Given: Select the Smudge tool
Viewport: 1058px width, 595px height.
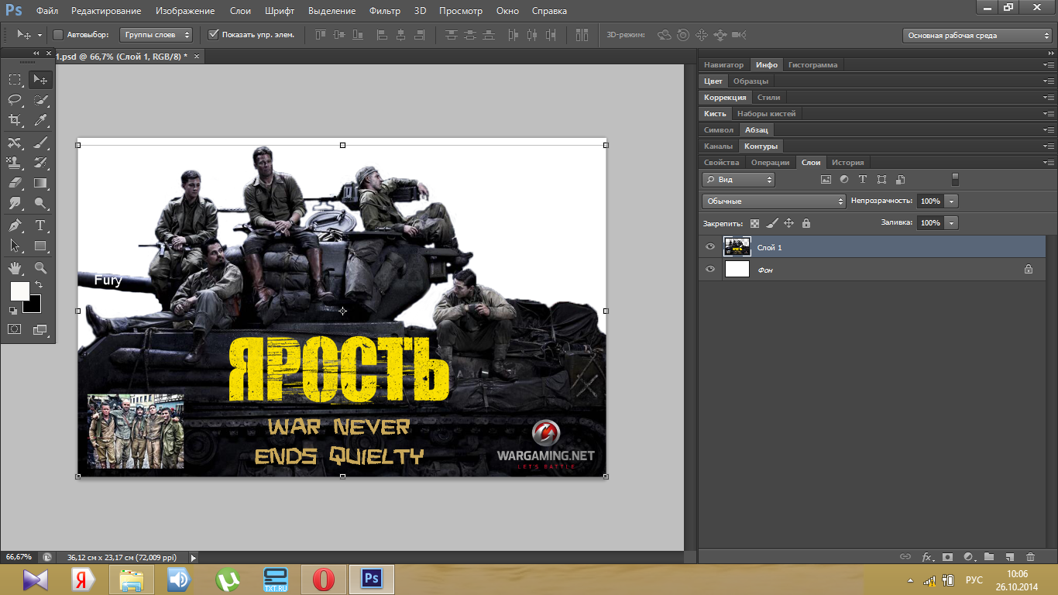Looking at the screenshot, I should click(15, 204).
